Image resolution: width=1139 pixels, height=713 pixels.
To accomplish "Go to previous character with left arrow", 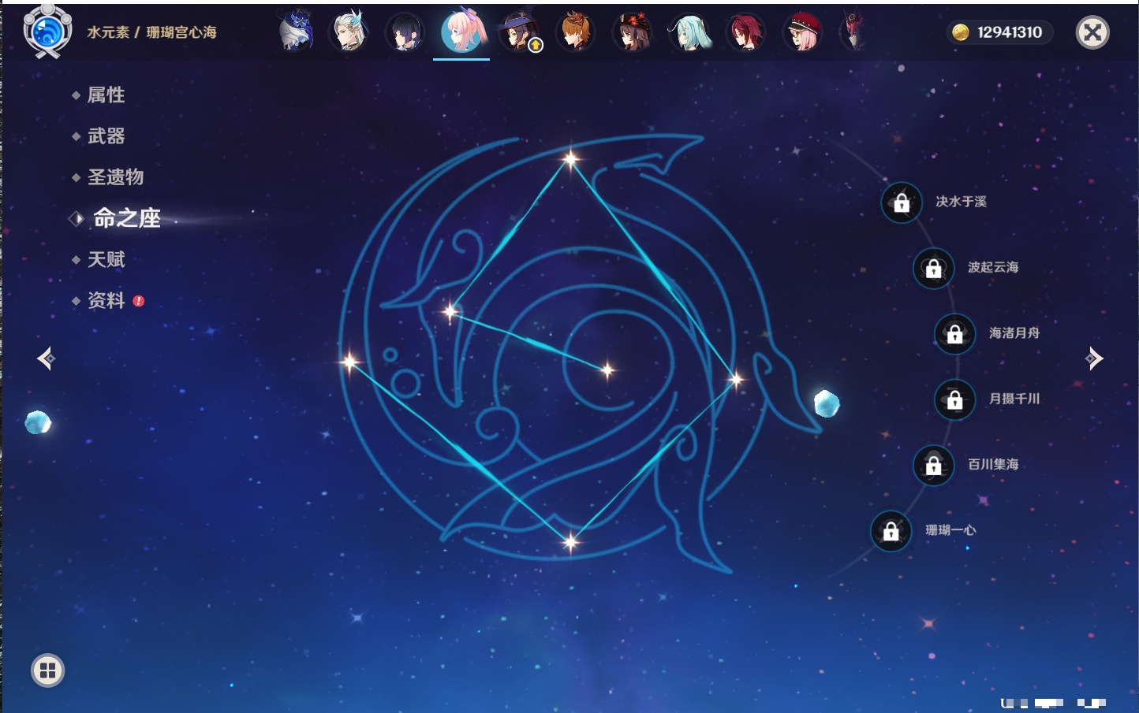I will [46, 358].
